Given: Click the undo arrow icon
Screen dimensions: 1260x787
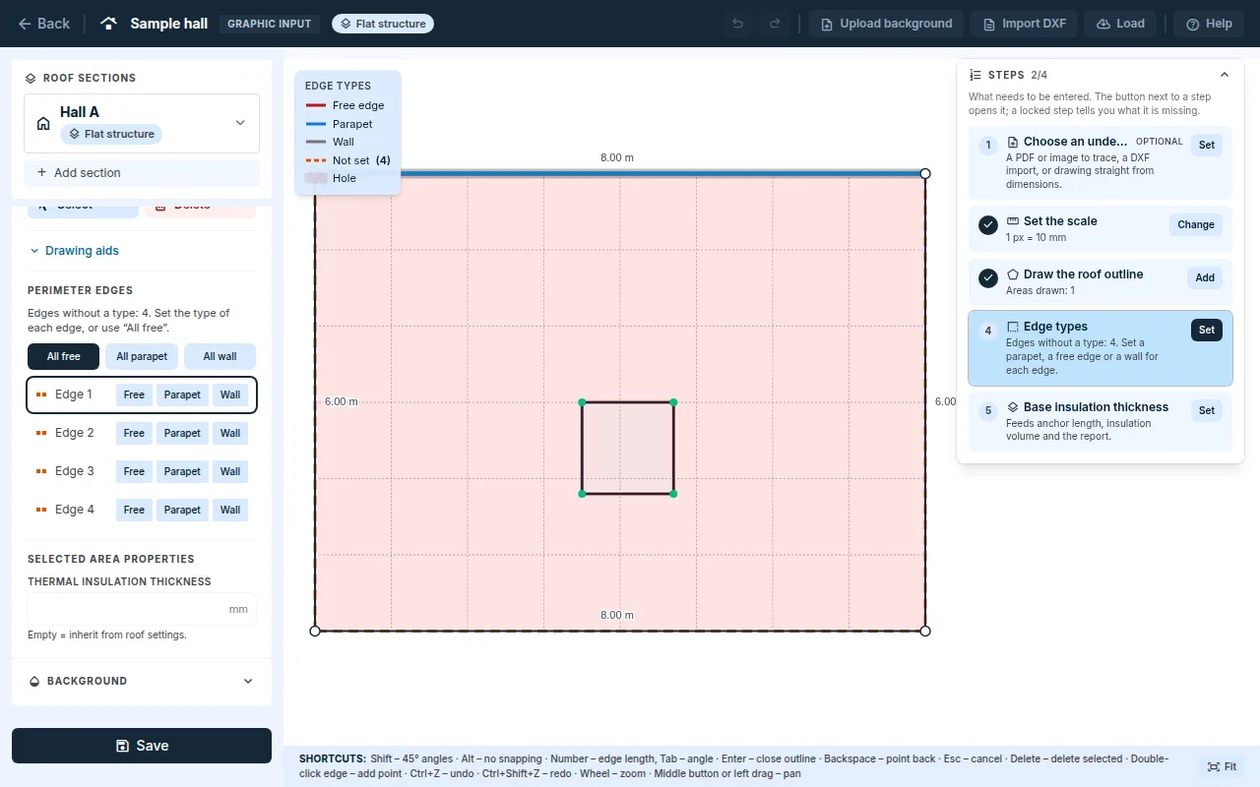Looking at the screenshot, I should [737, 24].
